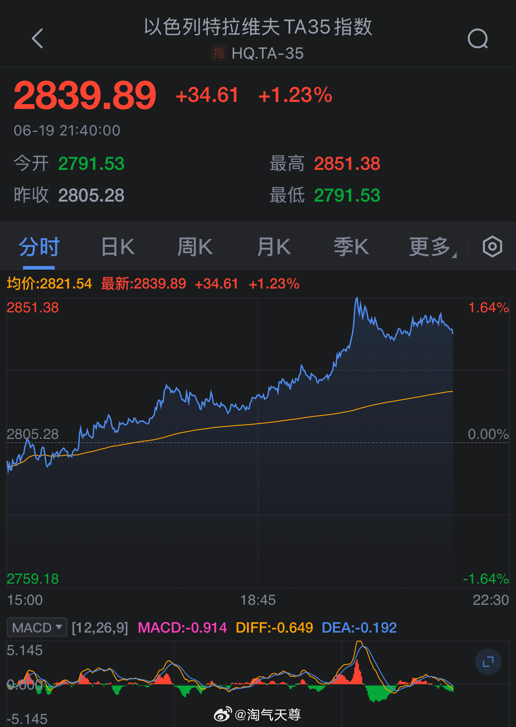
Task: Tap the red index badge icon
Action: [x=219, y=53]
